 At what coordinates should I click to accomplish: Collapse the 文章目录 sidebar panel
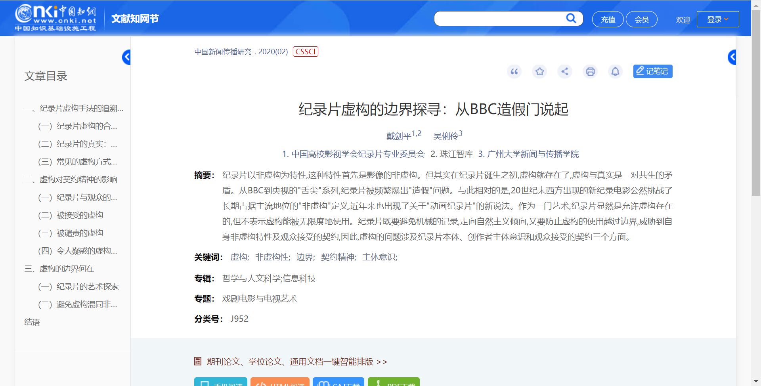click(127, 57)
